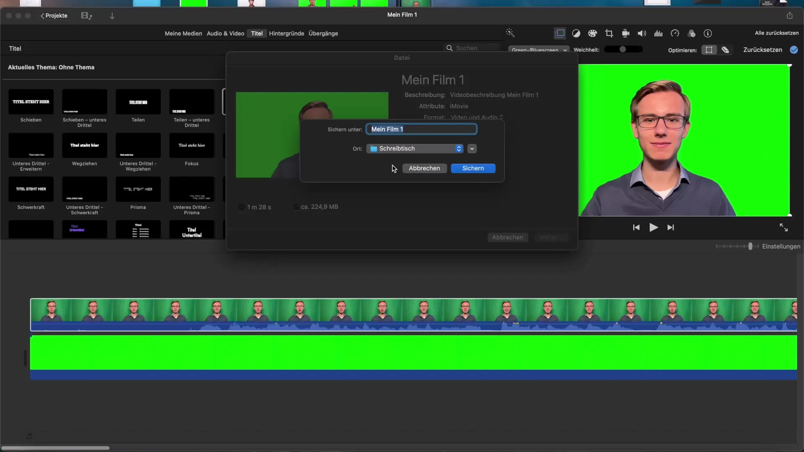Switch to Audio & Video tab
This screenshot has height=452, width=804.
[x=225, y=33]
